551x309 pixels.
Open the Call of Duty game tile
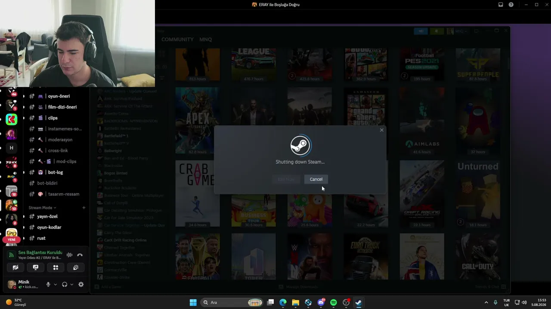[x=478, y=257]
